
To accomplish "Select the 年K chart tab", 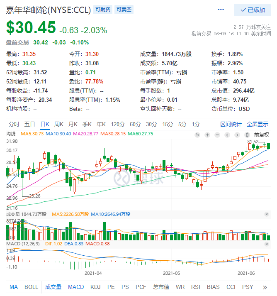I will tap(101, 124).
